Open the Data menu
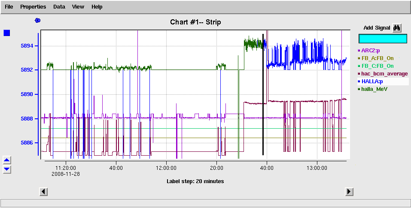 [59, 7]
